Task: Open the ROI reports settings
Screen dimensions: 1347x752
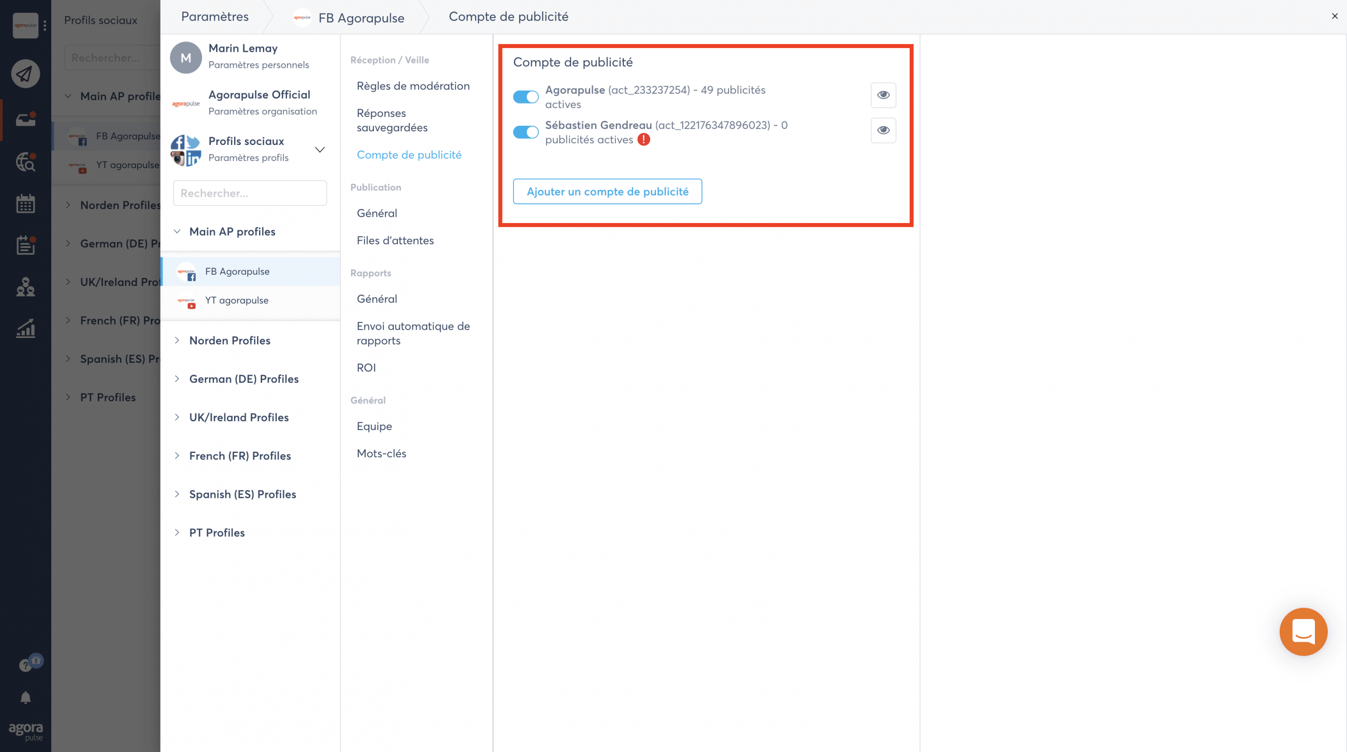Action: [366, 367]
